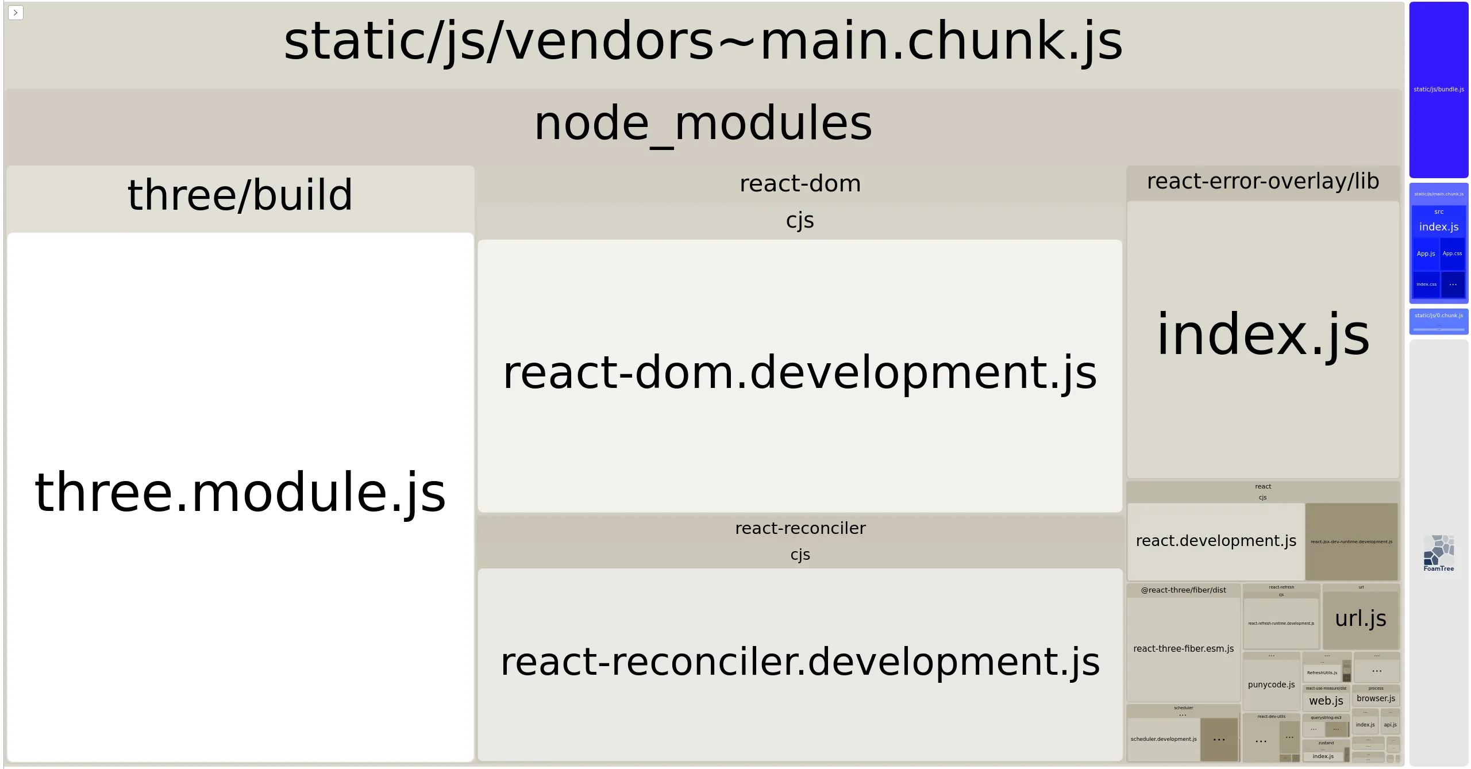Click scheduler.development.js tile

coord(1163,739)
